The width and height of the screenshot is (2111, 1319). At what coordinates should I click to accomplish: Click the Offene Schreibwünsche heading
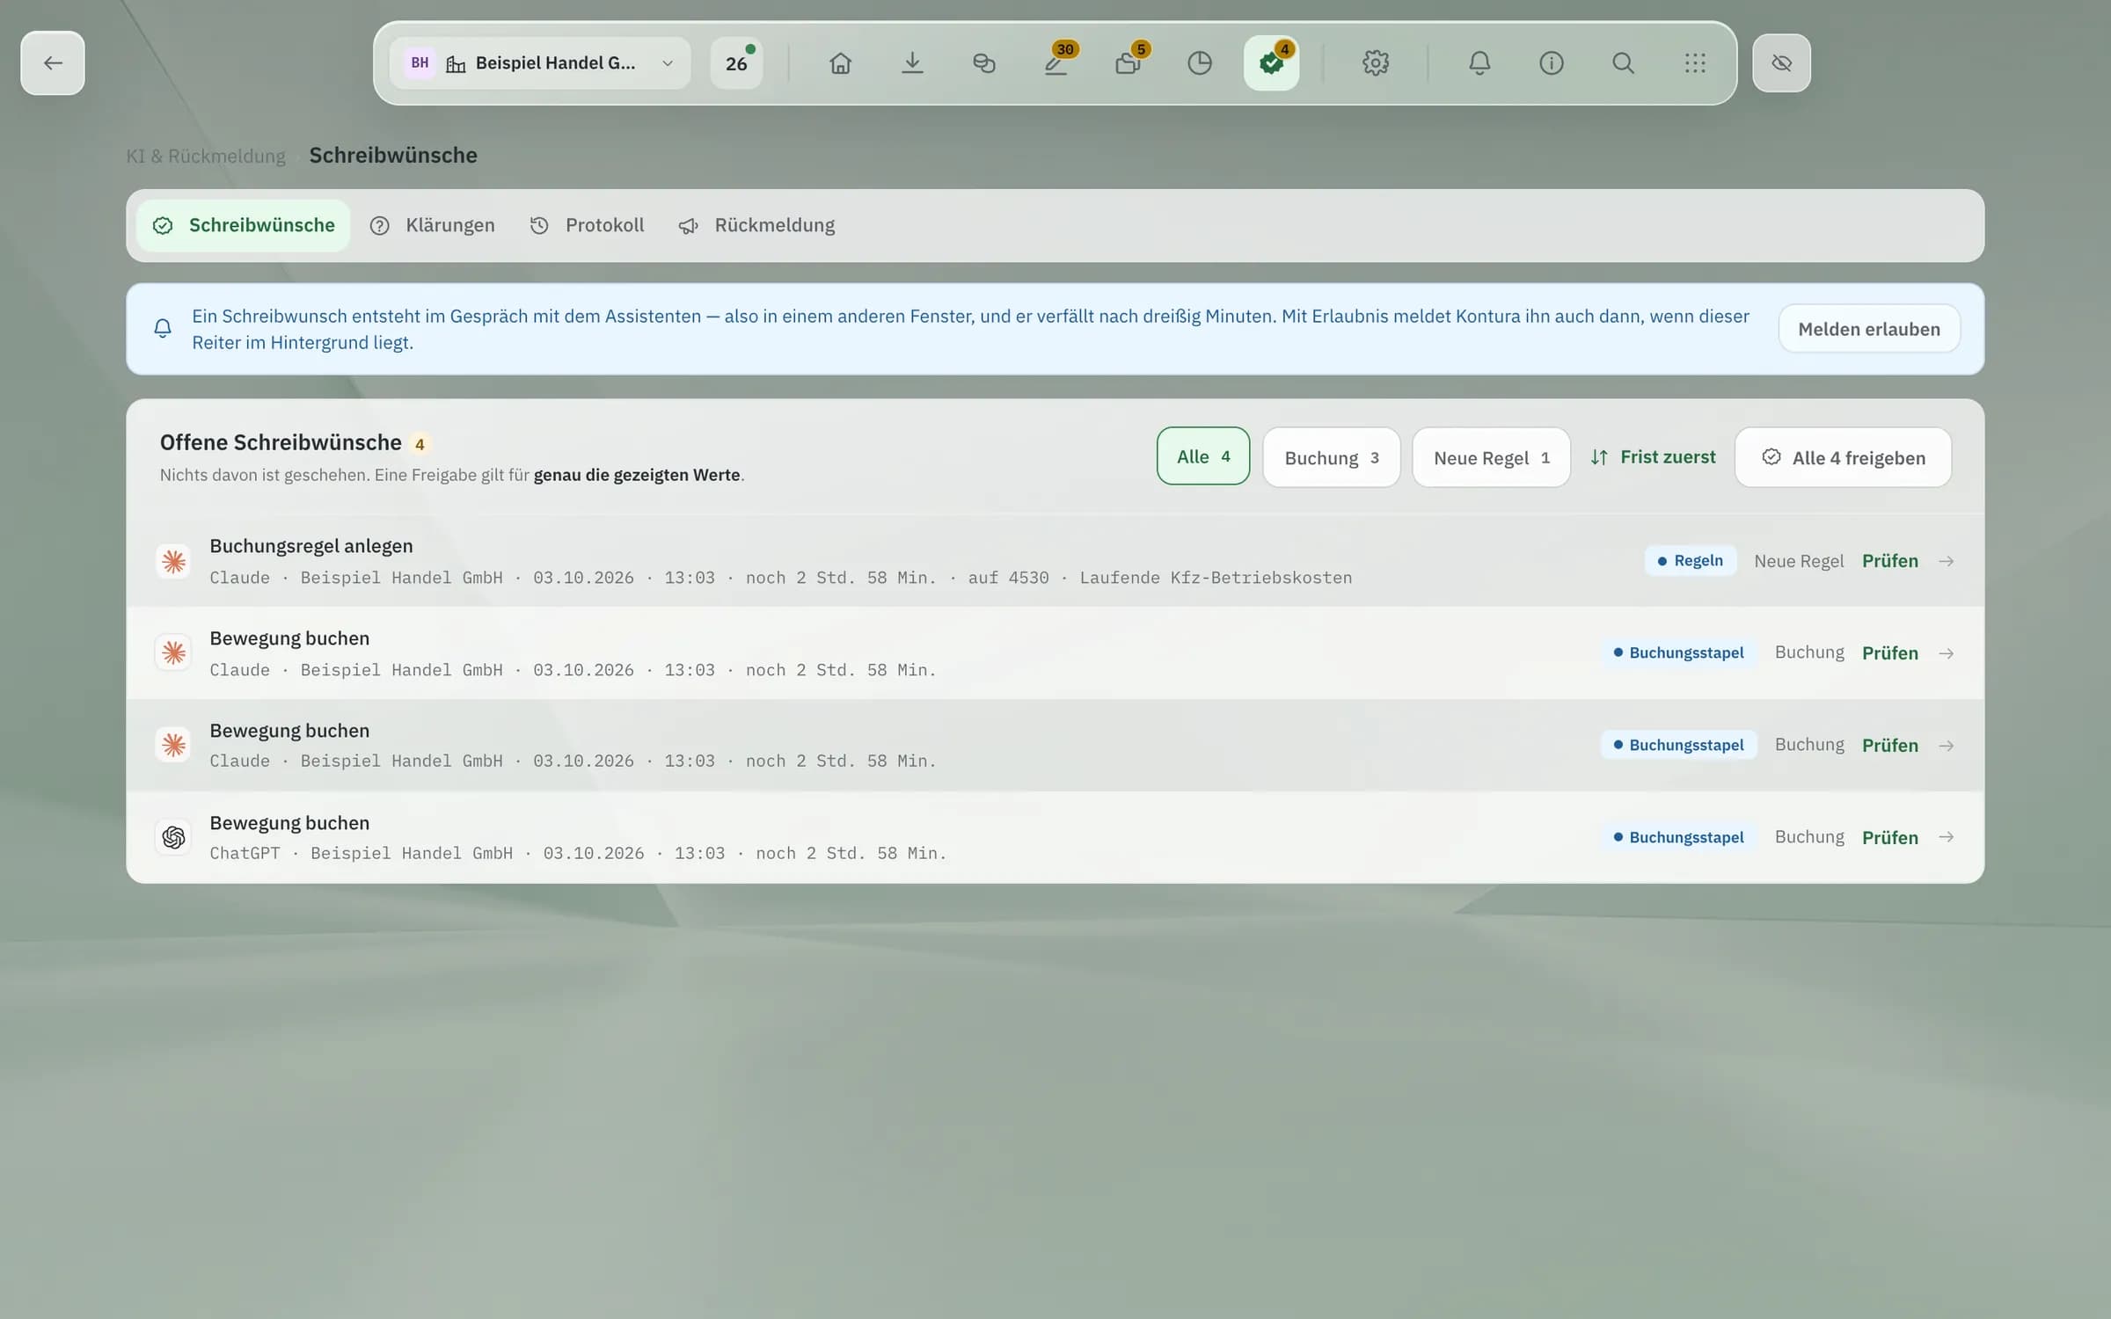point(281,442)
